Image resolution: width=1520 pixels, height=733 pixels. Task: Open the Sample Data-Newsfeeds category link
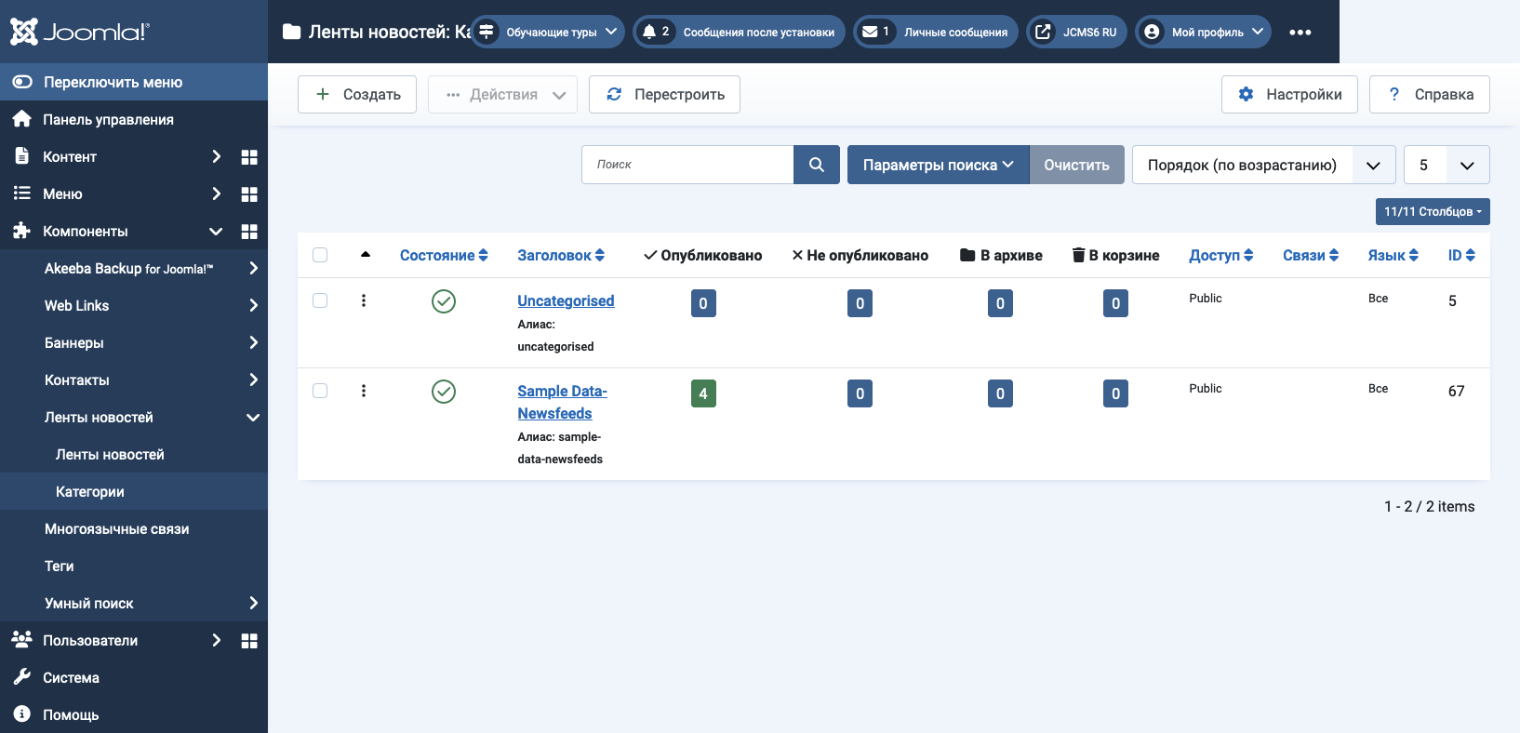pos(562,402)
